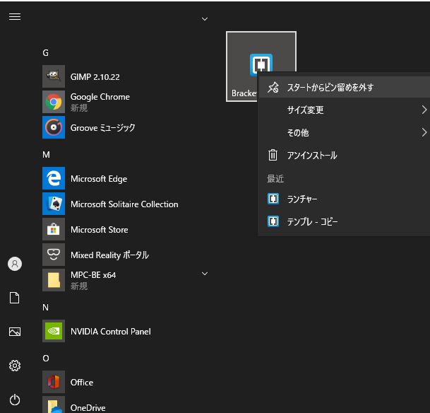The height and width of the screenshot is (413, 430).
Task: Open recent item ランチャー
Action: click(345, 199)
